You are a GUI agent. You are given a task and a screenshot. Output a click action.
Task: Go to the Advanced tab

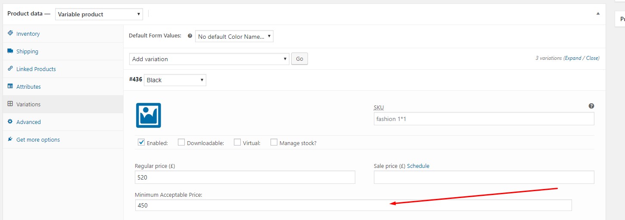pyautogui.click(x=63, y=122)
